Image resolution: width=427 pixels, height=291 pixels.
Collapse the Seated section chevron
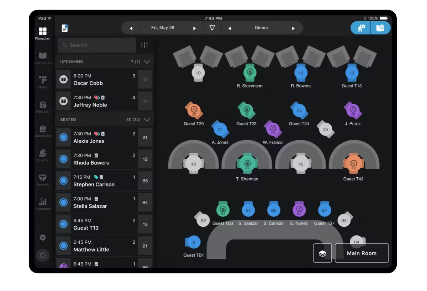click(x=147, y=120)
